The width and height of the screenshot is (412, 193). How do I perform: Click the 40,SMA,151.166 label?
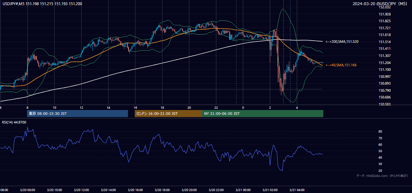click(x=341, y=65)
